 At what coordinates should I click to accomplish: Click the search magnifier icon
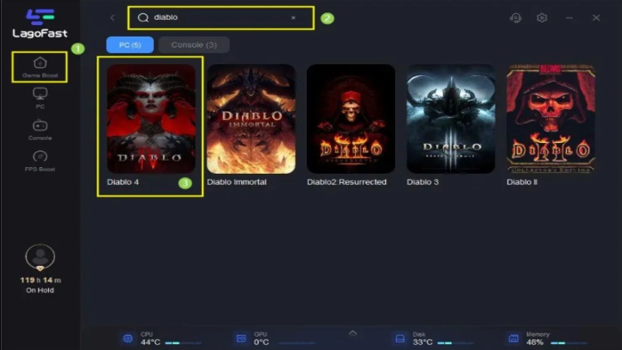click(x=143, y=17)
